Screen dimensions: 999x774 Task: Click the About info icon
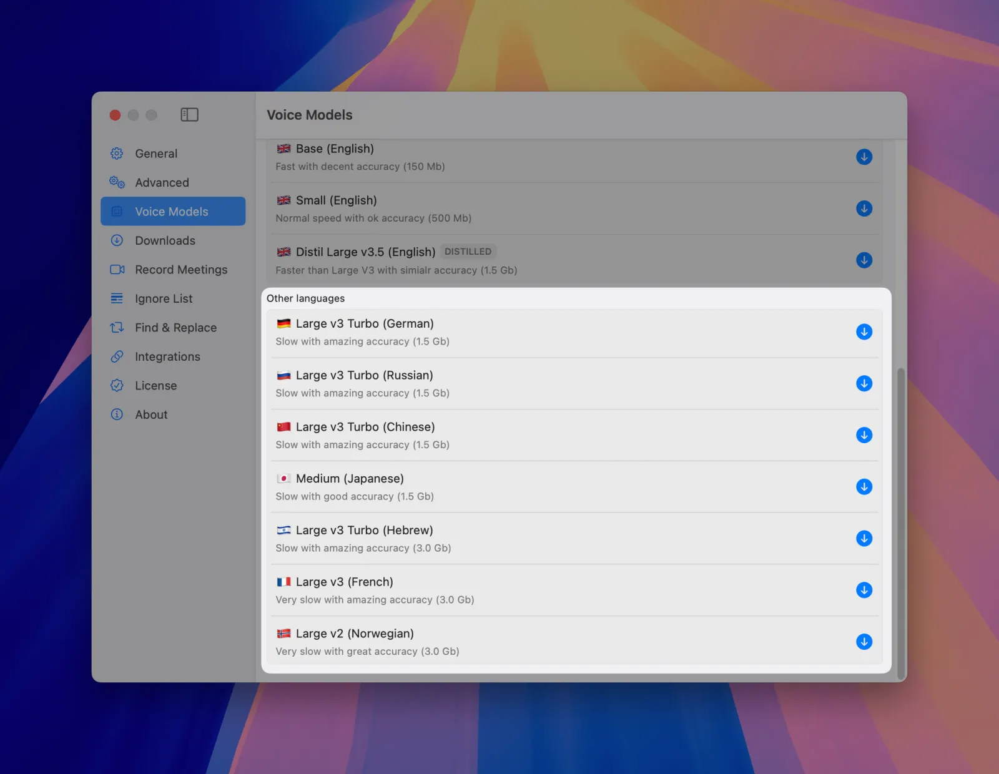pyautogui.click(x=117, y=414)
